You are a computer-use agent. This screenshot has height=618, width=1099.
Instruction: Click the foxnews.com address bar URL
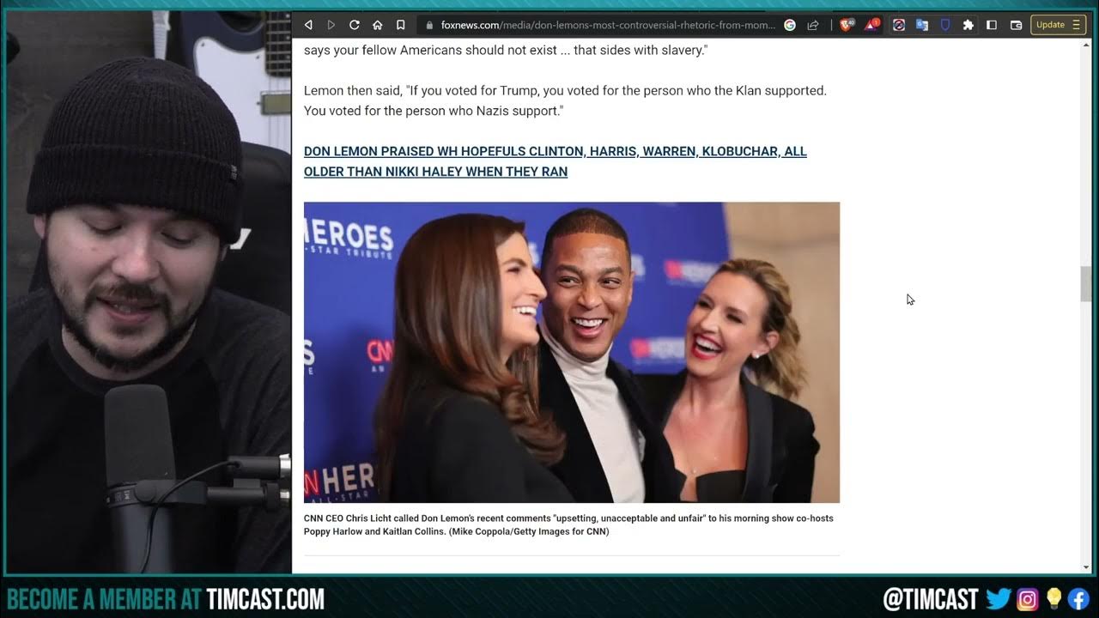(608, 25)
